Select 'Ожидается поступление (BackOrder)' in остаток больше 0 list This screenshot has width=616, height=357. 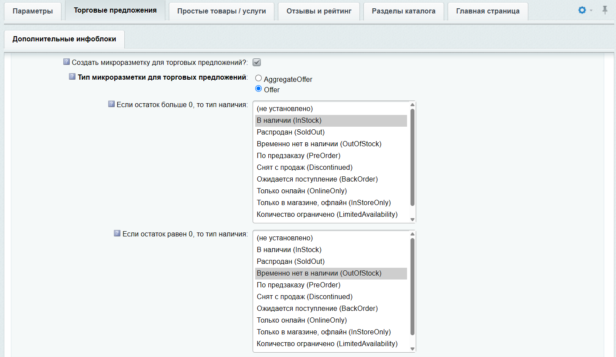pos(331,179)
